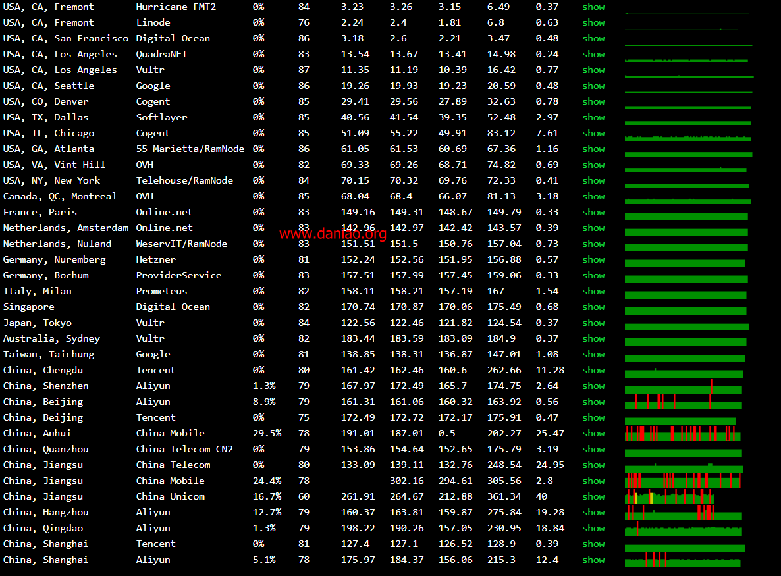Screen dimensions: 781x576
Task: Click show for Netherlands, Nuland row
Action: tap(593, 244)
